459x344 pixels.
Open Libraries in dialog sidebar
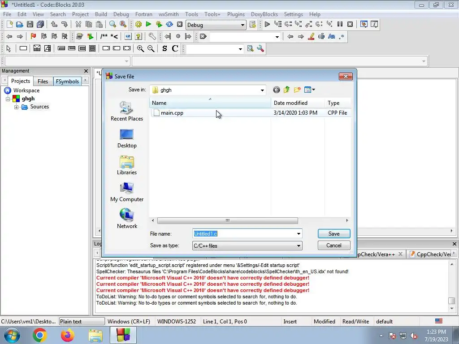click(127, 166)
